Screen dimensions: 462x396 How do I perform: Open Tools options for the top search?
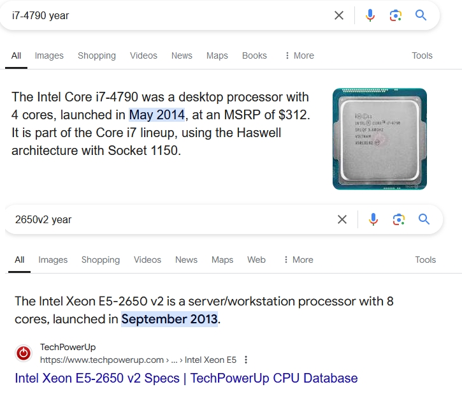point(422,55)
